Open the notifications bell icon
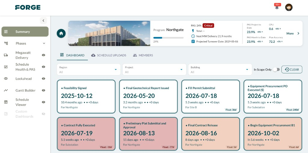This screenshot has width=308, height=153. tap(277, 8)
